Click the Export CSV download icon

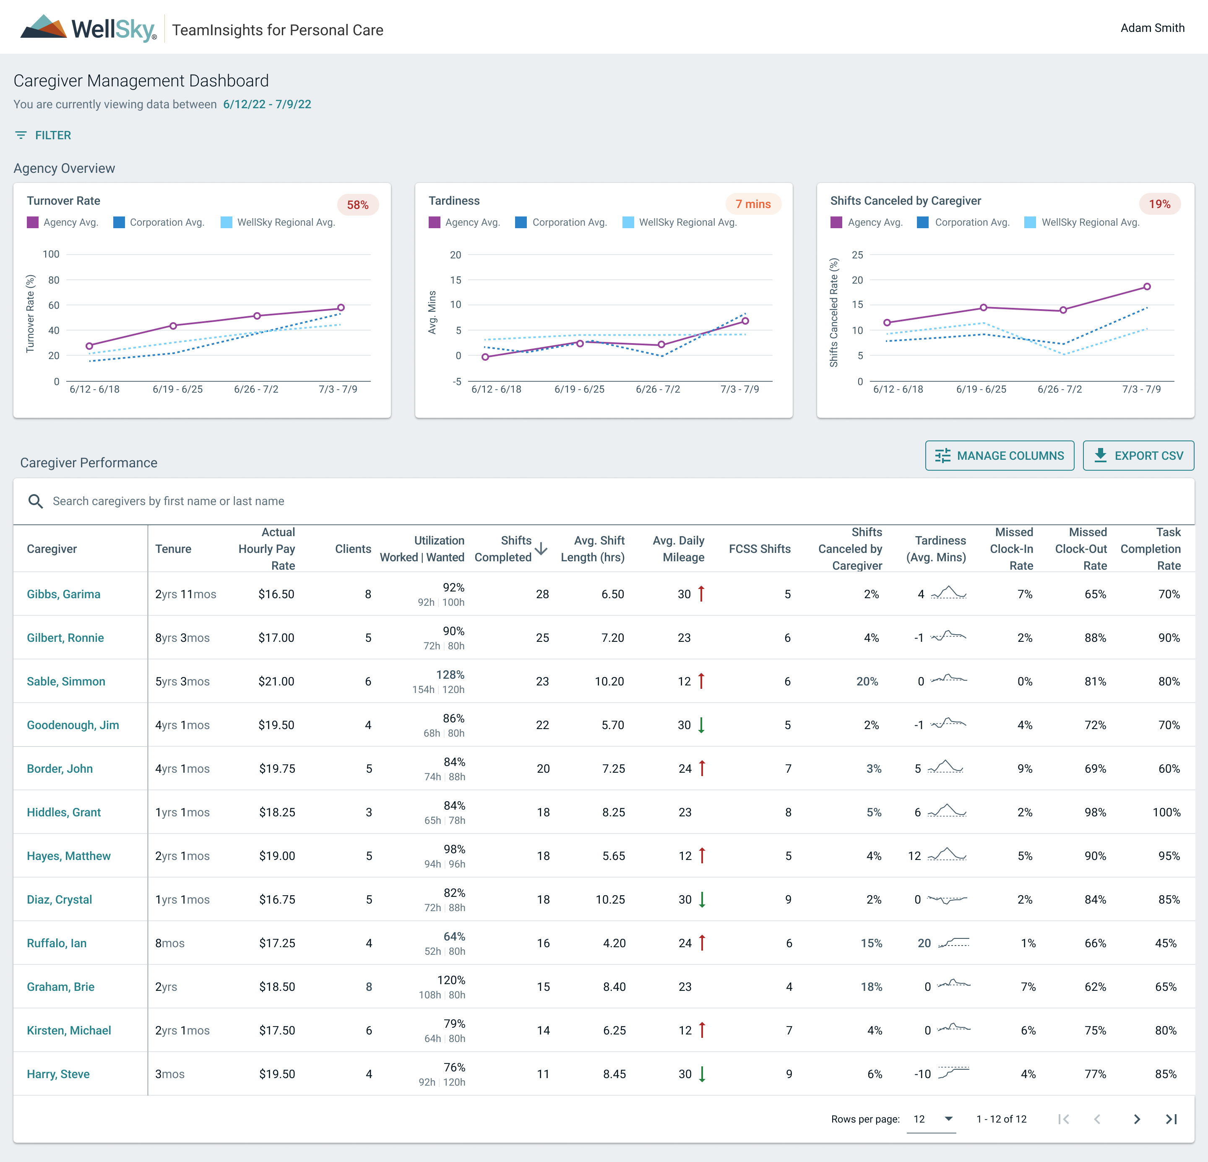1100,456
